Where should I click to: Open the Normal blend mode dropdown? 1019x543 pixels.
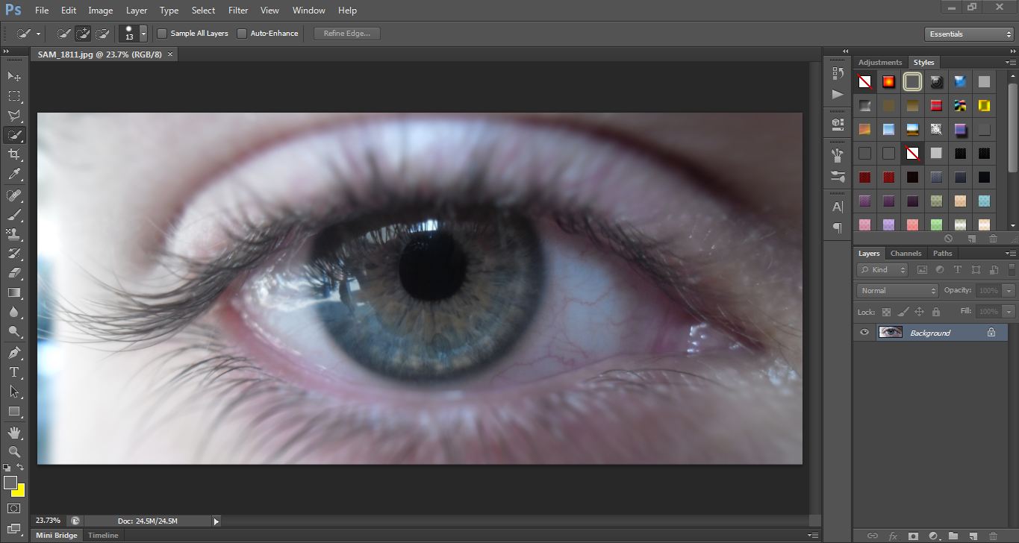(x=897, y=291)
